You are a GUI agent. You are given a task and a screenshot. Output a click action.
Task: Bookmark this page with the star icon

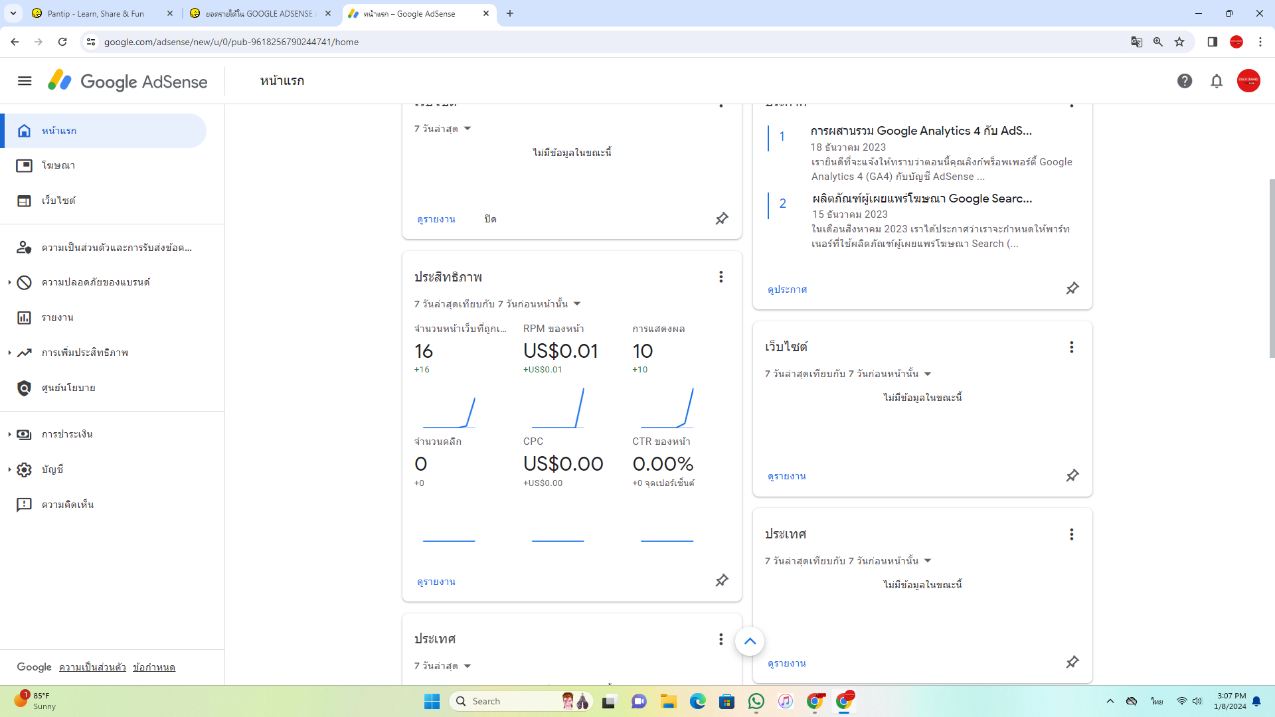tap(1179, 42)
